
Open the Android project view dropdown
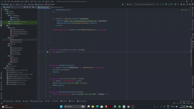8,7
